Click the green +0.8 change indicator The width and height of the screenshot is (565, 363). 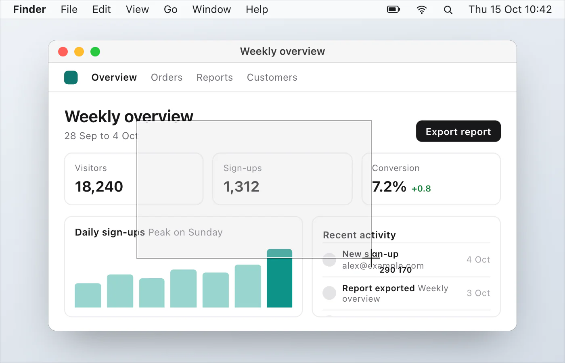tap(421, 189)
